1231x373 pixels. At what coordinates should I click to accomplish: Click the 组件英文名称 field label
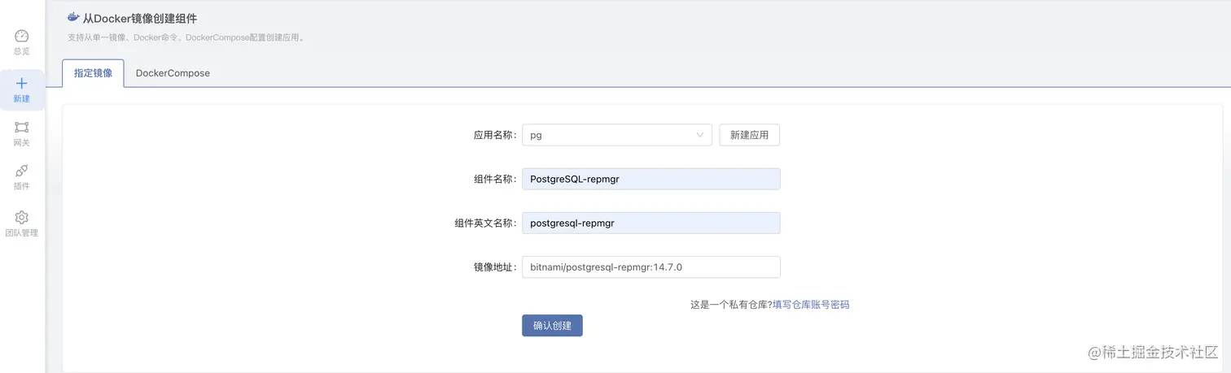pyautogui.click(x=485, y=223)
